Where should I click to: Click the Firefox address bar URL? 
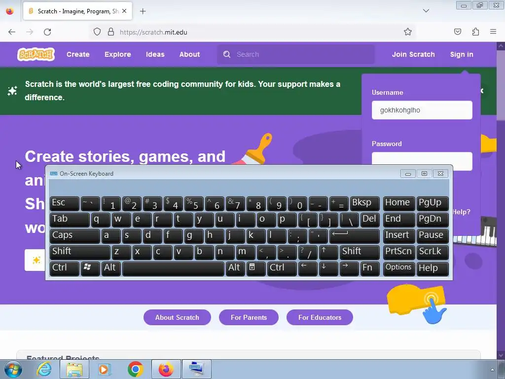[153, 32]
